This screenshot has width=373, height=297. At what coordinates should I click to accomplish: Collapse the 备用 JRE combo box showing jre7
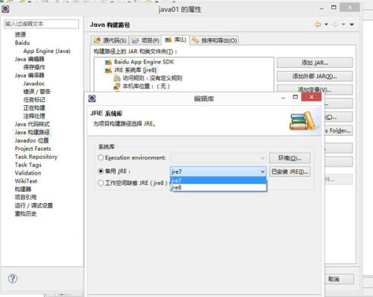218,172
